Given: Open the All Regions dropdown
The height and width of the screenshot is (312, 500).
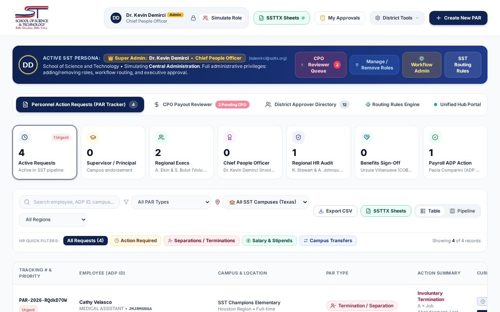Looking at the screenshot, I should [x=53, y=220].
